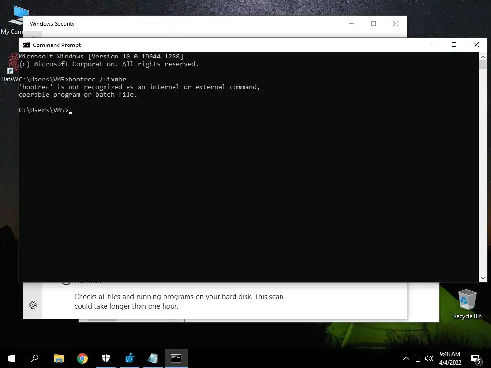
Task: Select the Recycle Bin desktop icon
Action: 467,304
